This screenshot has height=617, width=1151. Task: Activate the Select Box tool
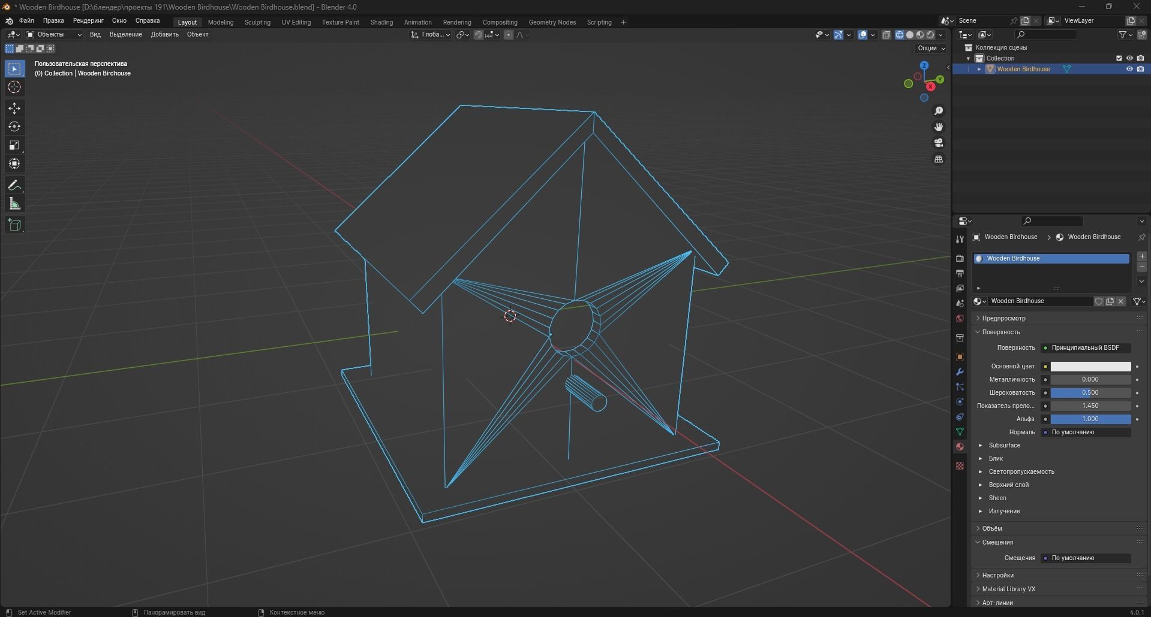[x=14, y=69]
